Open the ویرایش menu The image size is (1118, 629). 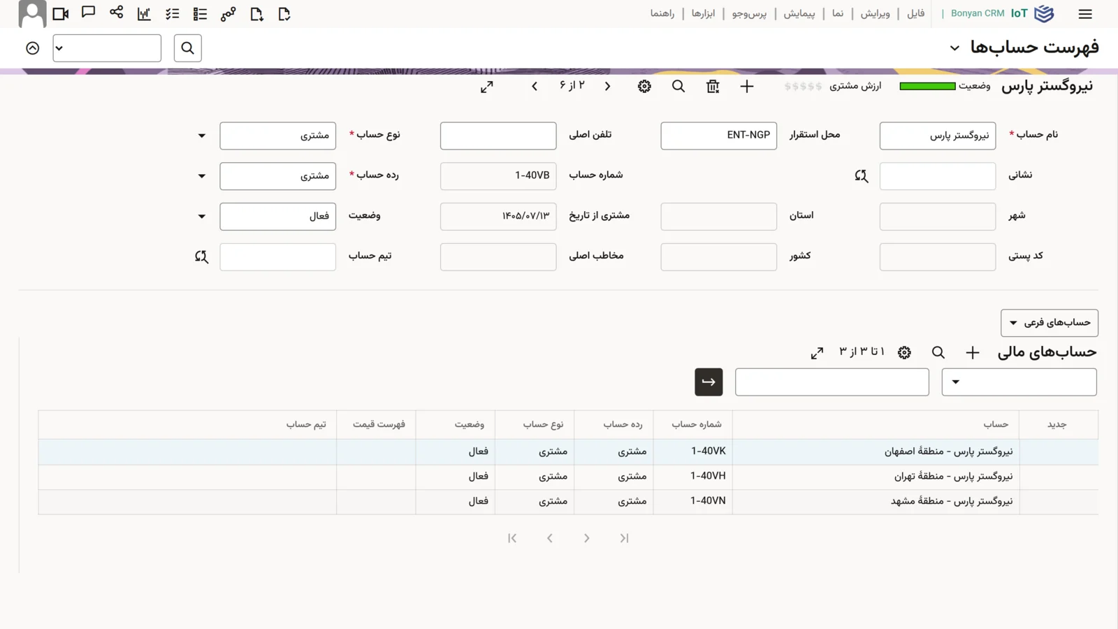[875, 13]
